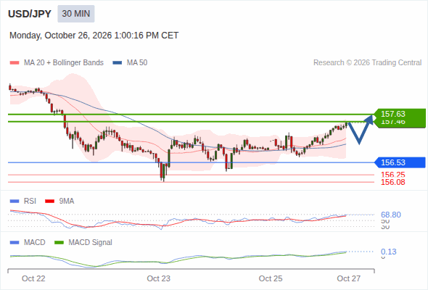This screenshot has width=428, height=290.
Task: Click the RSI legend label
Action: point(30,201)
